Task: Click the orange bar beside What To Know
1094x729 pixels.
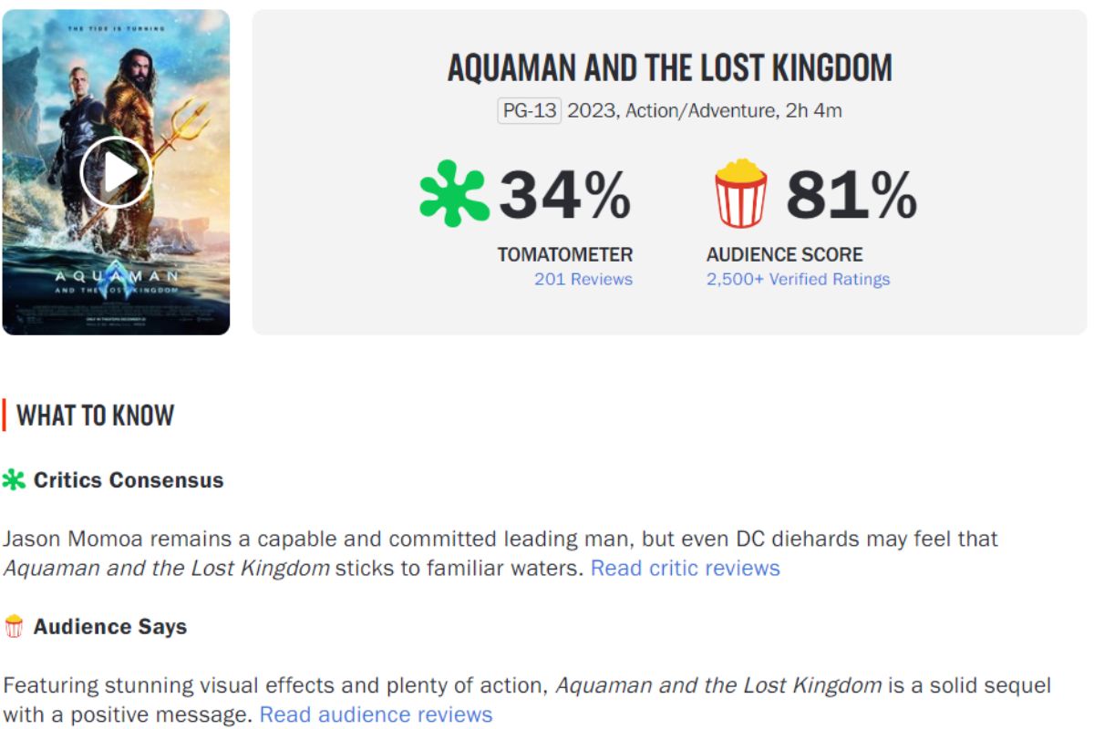Action: click(x=5, y=415)
